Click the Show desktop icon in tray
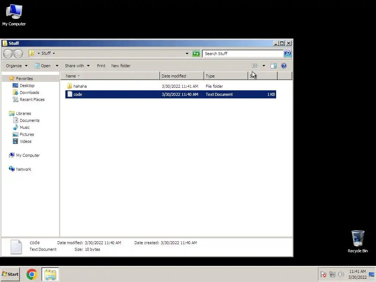 (x=372, y=274)
